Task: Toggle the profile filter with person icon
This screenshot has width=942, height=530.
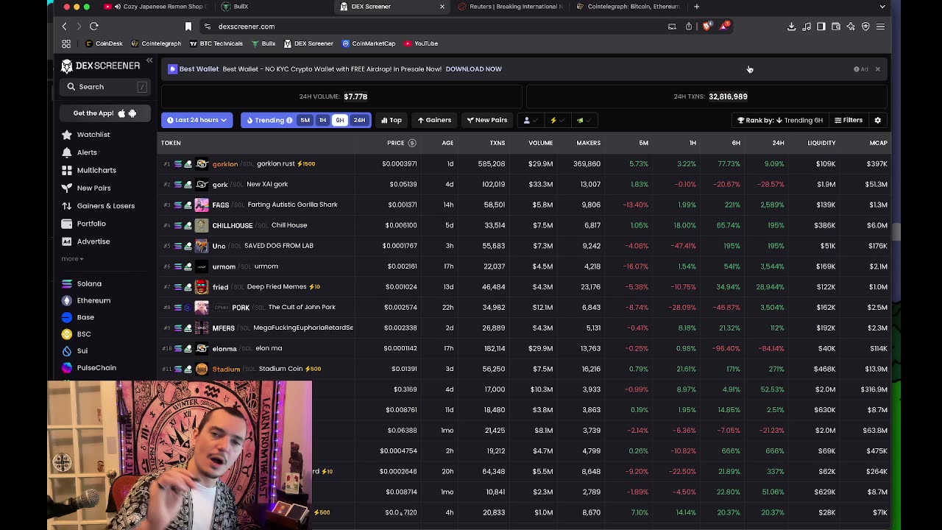Action: click(530, 120)
